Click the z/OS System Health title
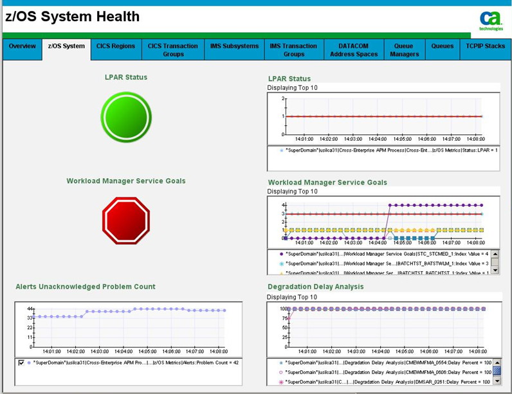This screenshot has width=512, height=394. pos(73,16)
